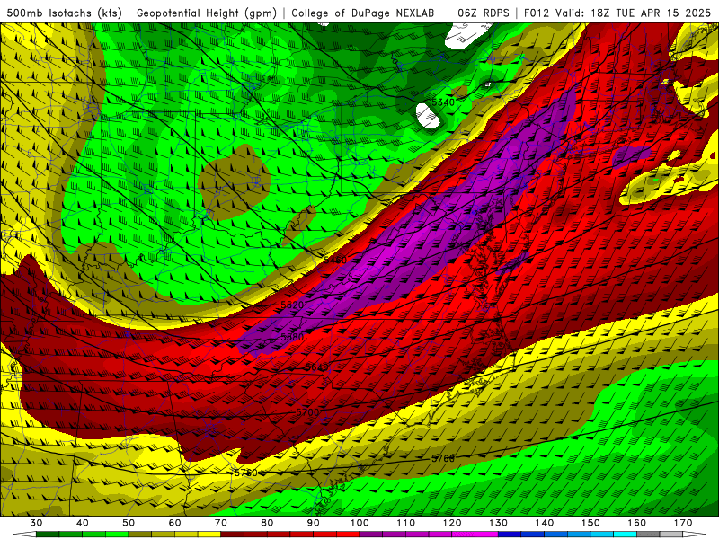This screenshot has width=719, height=539.
Task: Click the 170 value on the color scale
Action: pyautogui.click(x=683, y=523)
